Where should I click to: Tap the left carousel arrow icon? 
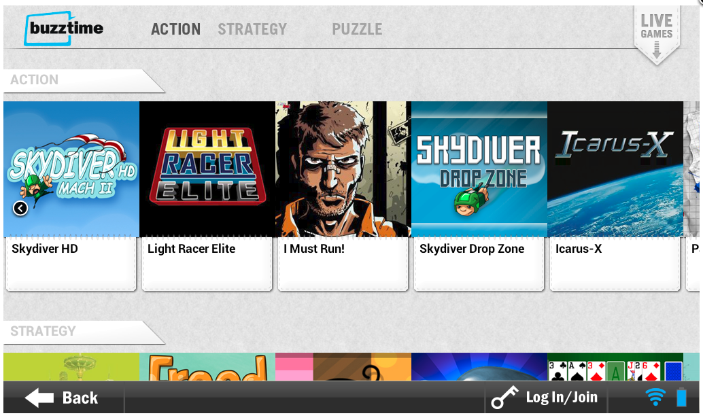pos(20,208)
